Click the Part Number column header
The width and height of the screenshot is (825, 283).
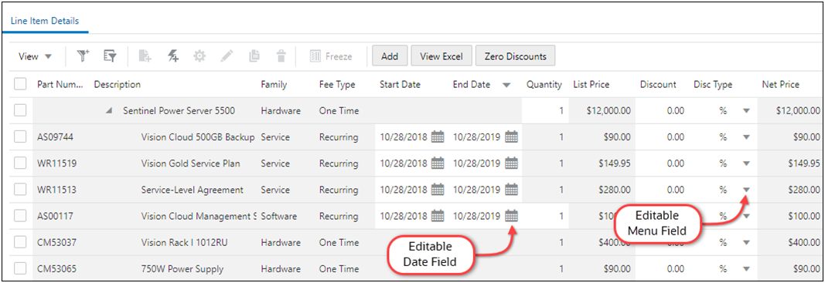[x=60, y=85]
